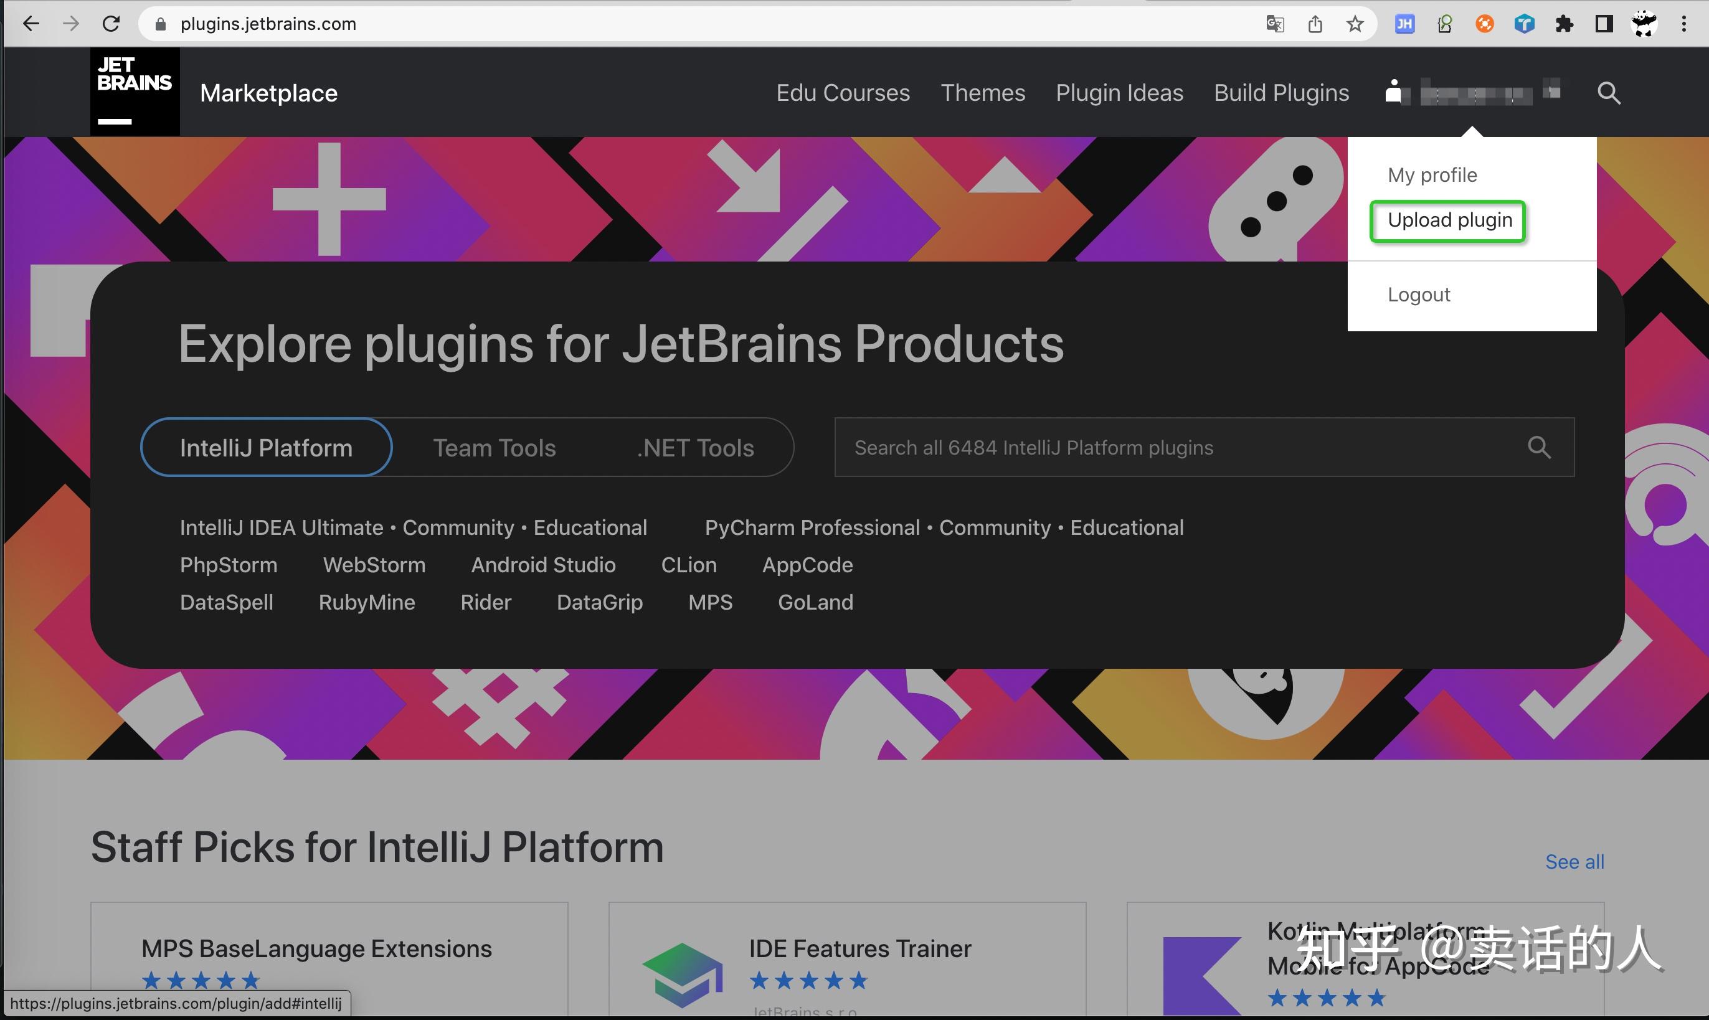
Task: Click the share page icon
Action: pyautogui.click(x=1315, y=24)
